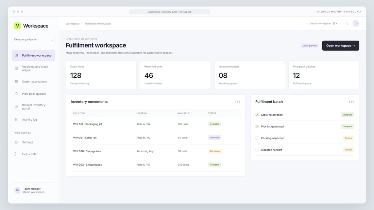
Task: Check the Dispatch handoff checkbox
Action: click(x=257, y=150)
